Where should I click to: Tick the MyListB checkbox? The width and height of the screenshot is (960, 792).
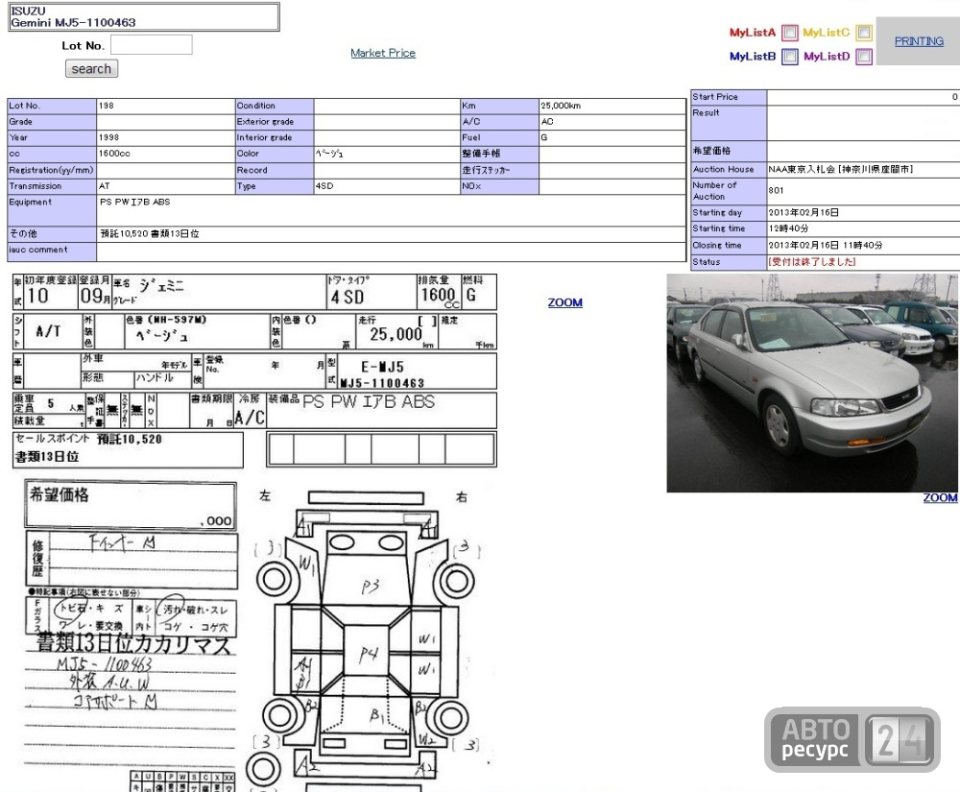tap(790, 57)
